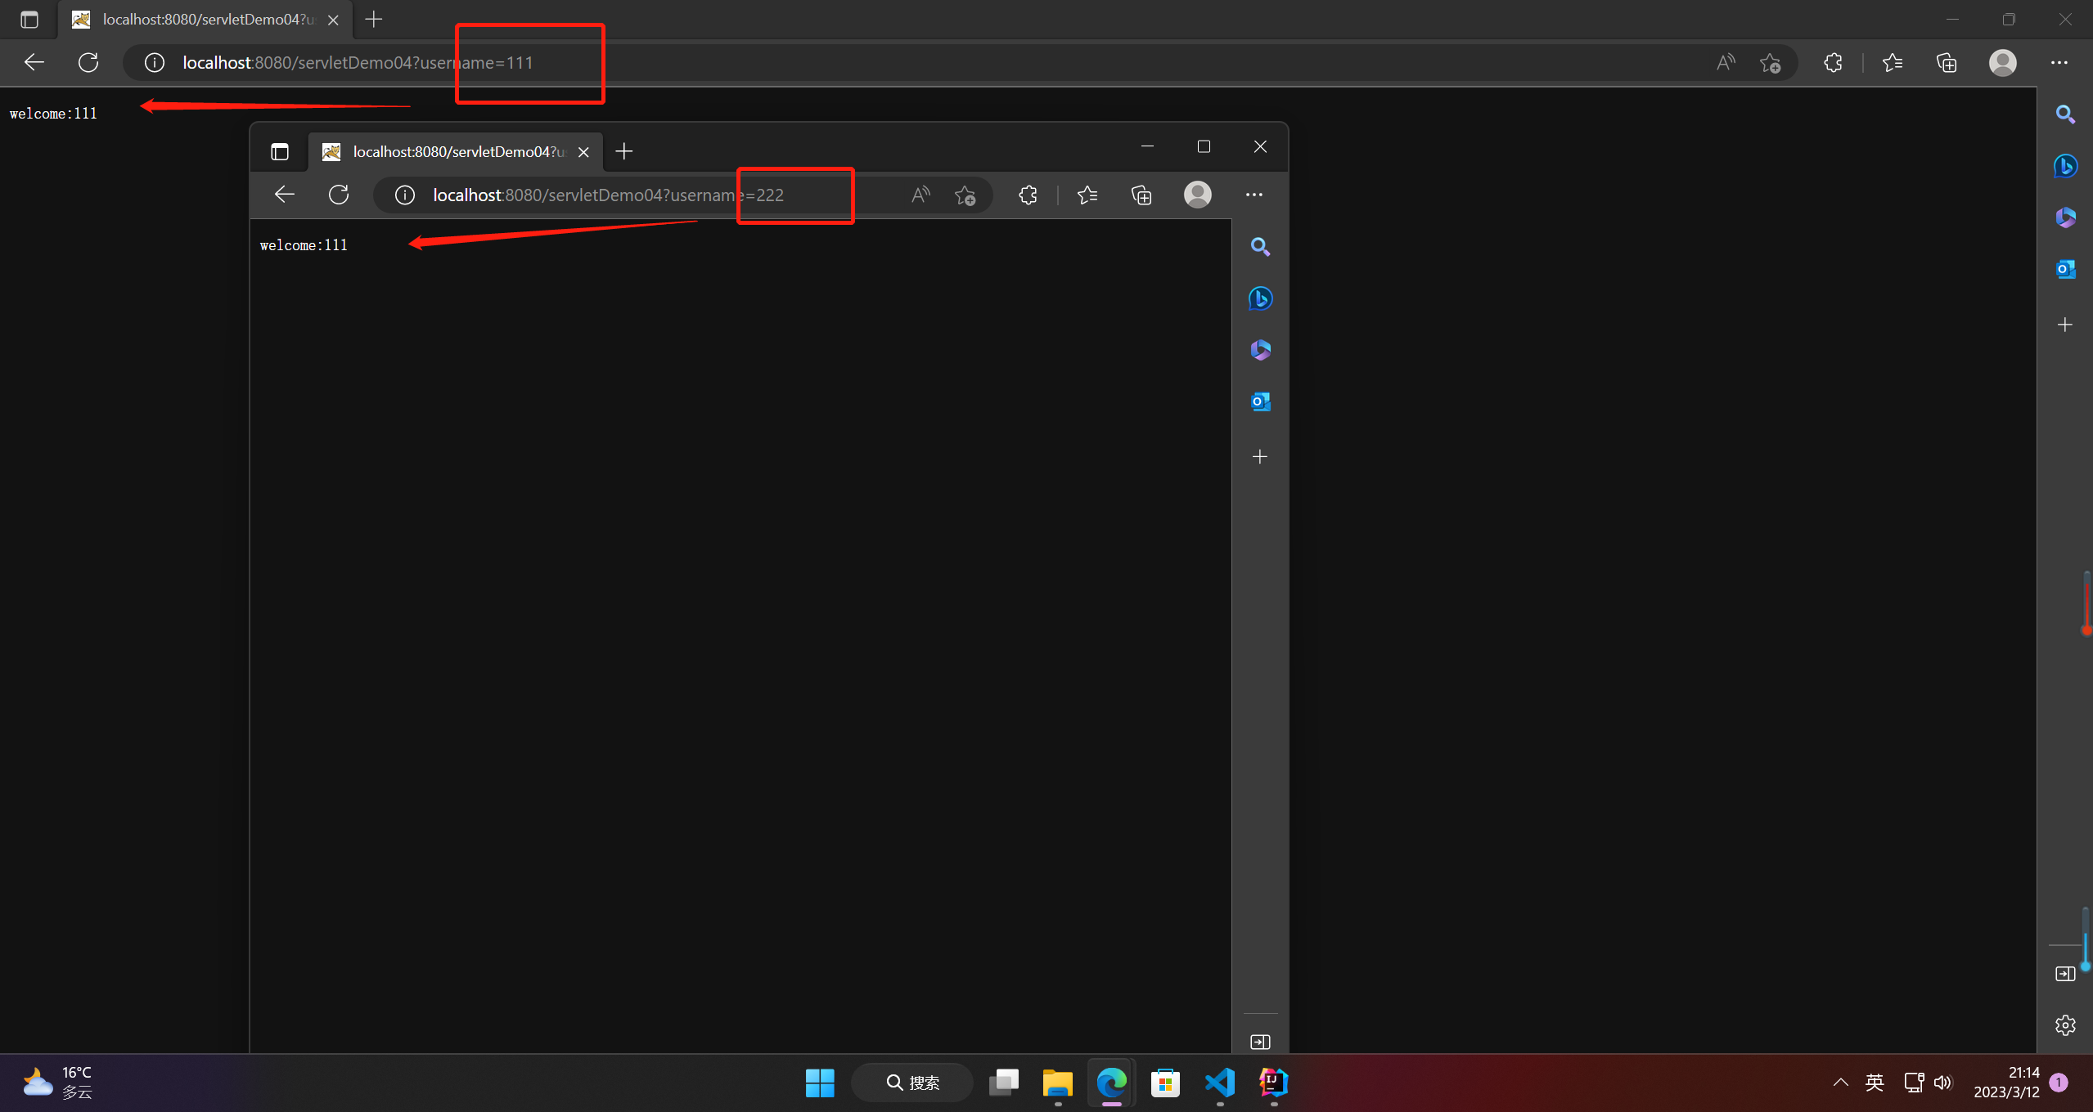Open profile avatar in background window

click(2003, 62)
